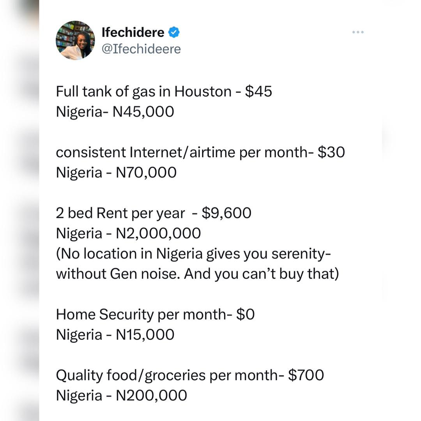421x421 pixels.
Task: Open the tweet options via the ellipsis icon
Action: 358,32
